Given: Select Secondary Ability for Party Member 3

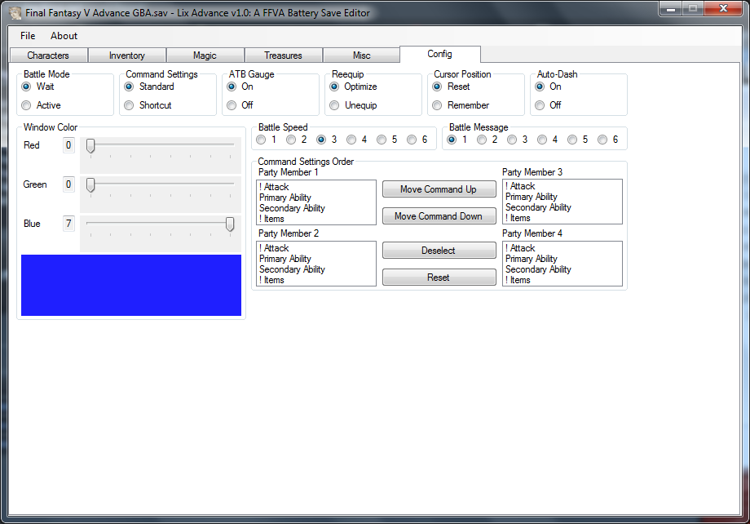Looking at the screenshot, I should 562,207.
